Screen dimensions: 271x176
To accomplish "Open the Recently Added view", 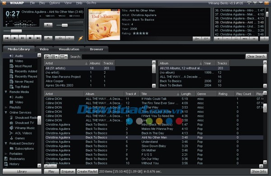I will (26, 71).
